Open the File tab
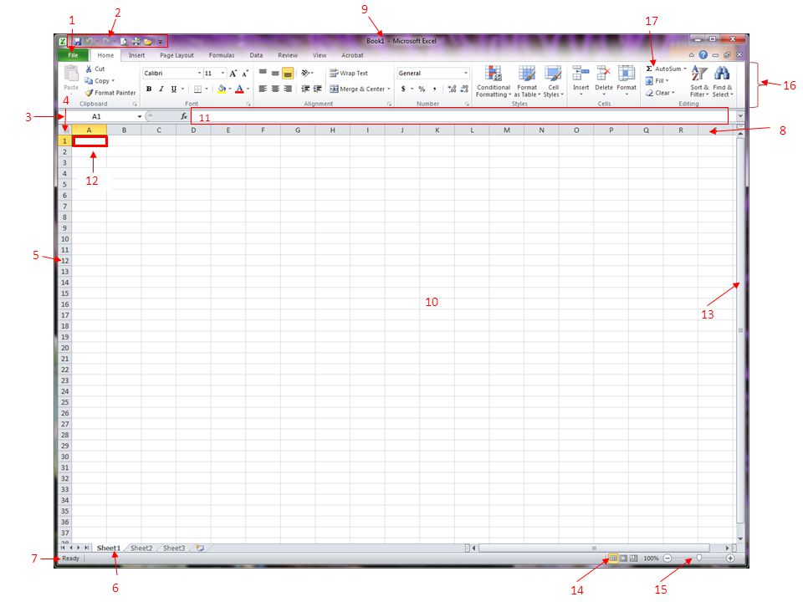 74,55
